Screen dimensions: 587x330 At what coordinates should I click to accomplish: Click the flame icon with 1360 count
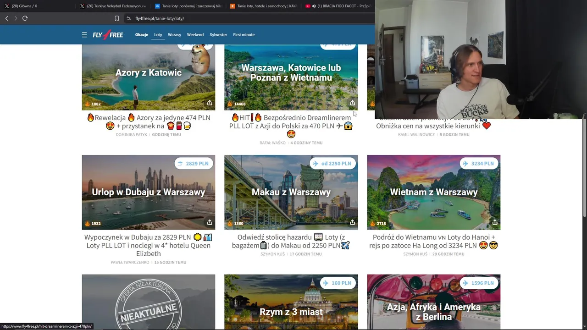(x=230, y=223)
